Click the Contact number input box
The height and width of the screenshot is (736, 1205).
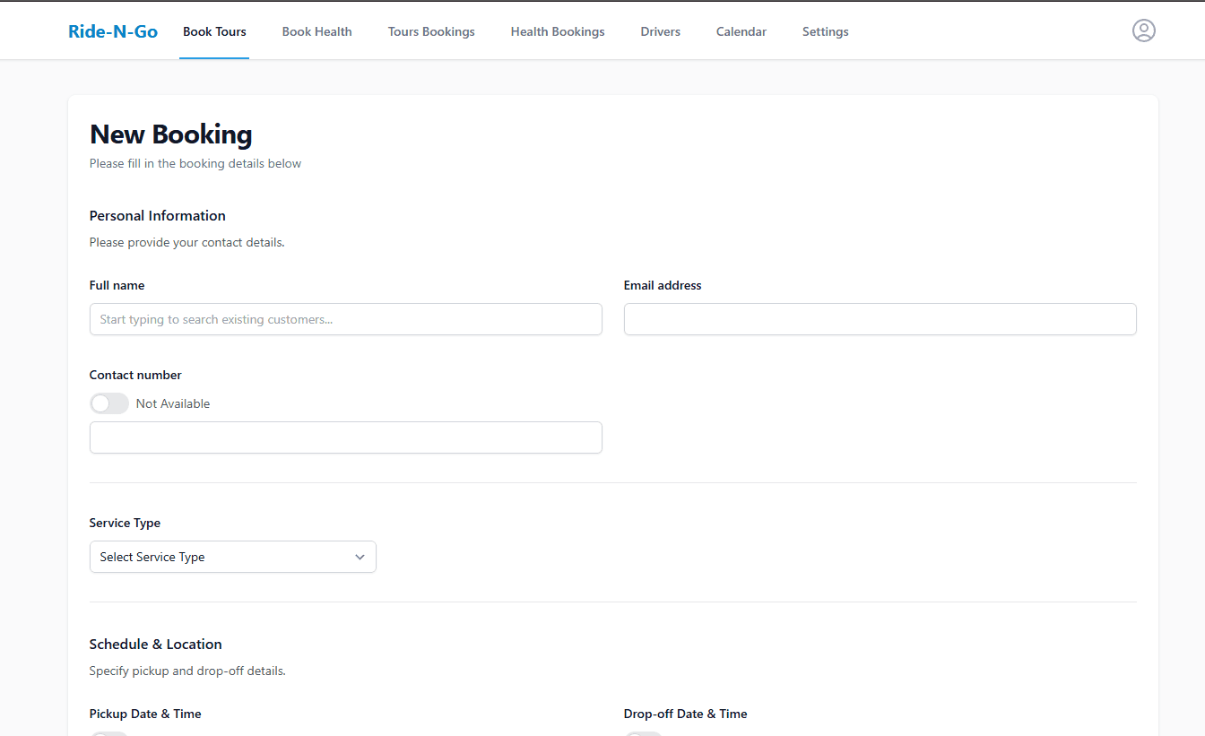(x=346, y=437)
